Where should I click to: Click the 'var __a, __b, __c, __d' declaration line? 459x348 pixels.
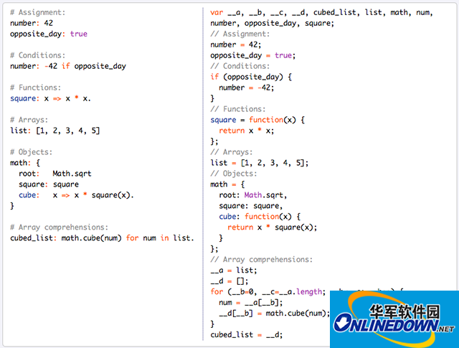click(x=321, y=13)
